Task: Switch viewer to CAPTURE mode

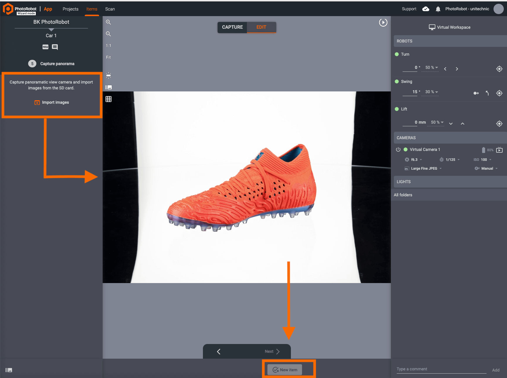Action: [x=232, y=27]
